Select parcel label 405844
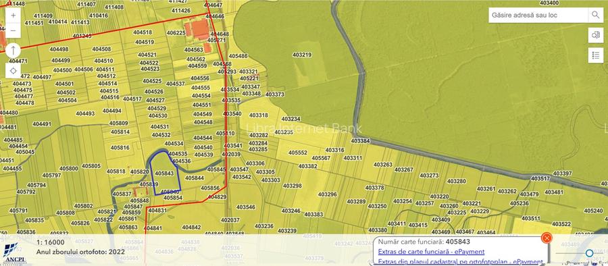The height and width of the screenshot is (266, 608). point(195,178)
